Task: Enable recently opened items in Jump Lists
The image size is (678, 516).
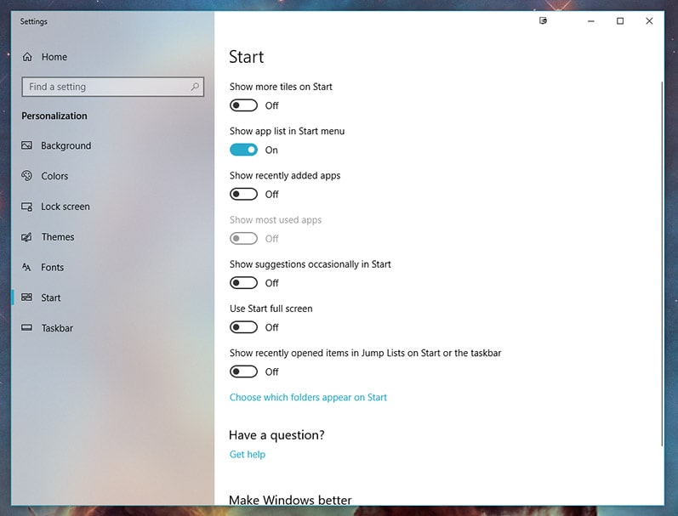Action: (x=243, y=371)
